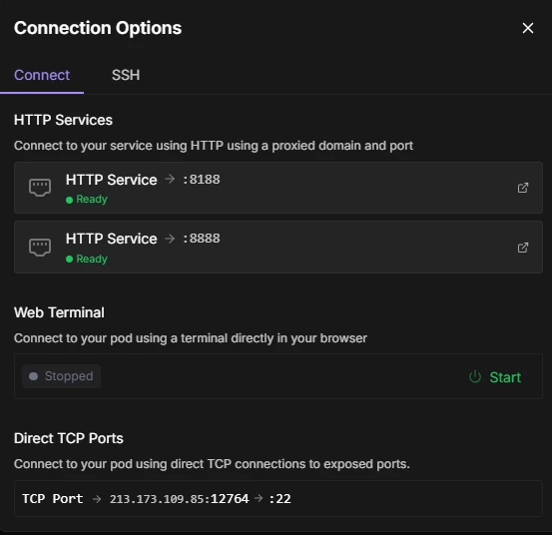The image size is (552, 535).
Task: Click the :8188 port number
Action: (202, 180)
